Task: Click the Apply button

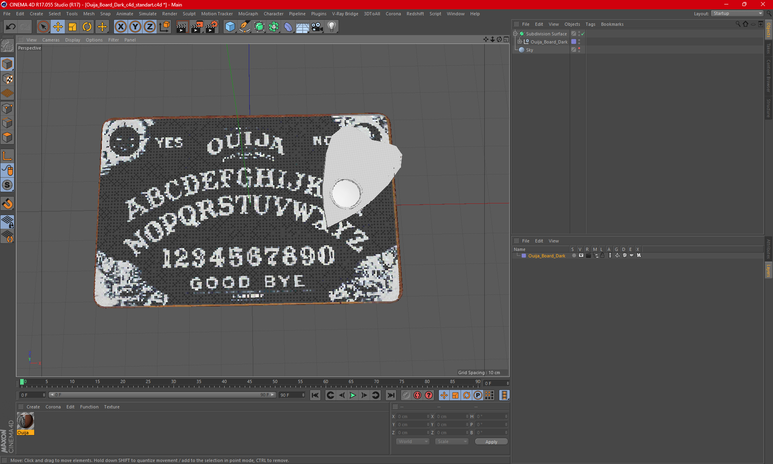Action: coord(491,442)
